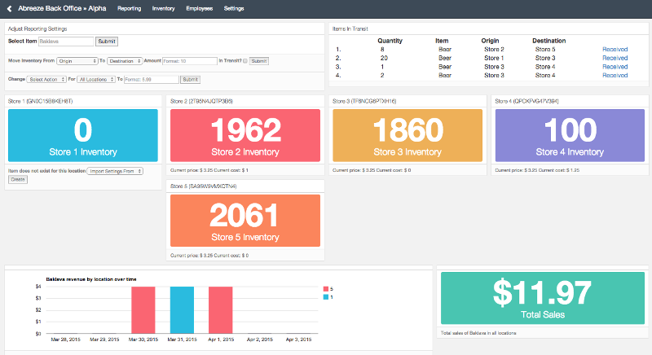
Task: Click the back arrow icon in header
Action: 9,8
